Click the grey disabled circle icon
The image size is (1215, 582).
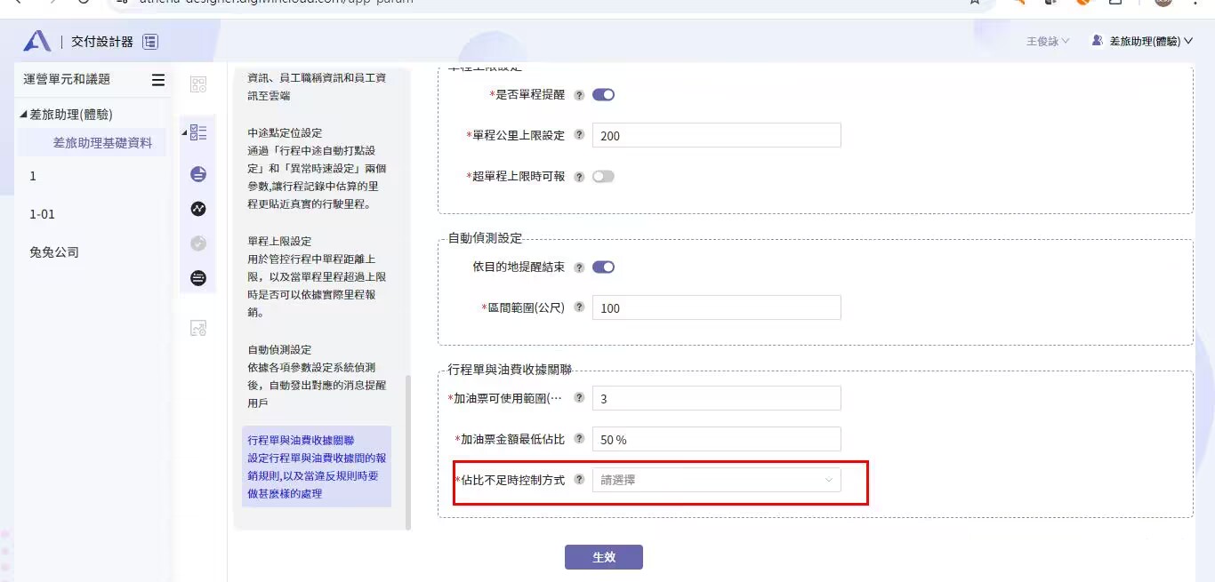[198, 243]
